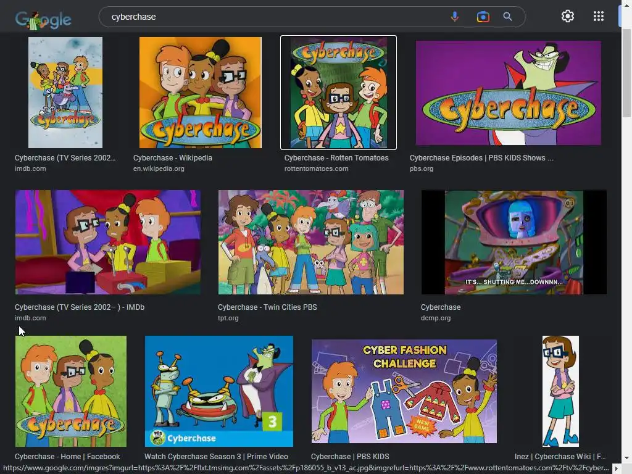The width and height of the screenshot is (632, 474).
Task: Open the Google apps grid
Action: point(599,16)
